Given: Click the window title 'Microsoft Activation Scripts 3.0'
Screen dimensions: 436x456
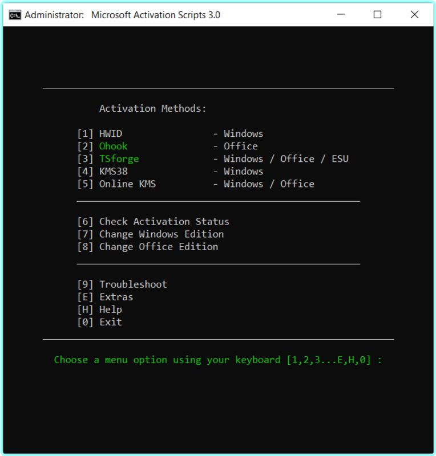Looking at the screenshot, I should click(156, 15).
